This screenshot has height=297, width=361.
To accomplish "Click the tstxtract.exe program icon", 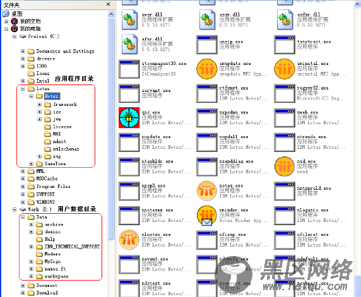I will click(285, 45).
